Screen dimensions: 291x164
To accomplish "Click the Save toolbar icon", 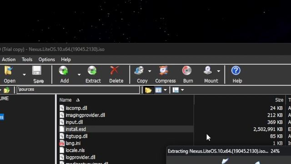I will click(37, 71).
